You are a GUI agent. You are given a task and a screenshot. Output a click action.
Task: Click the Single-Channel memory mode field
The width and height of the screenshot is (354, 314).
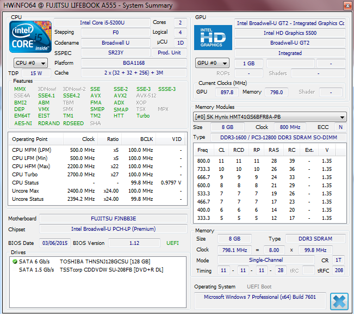point(266,260)
